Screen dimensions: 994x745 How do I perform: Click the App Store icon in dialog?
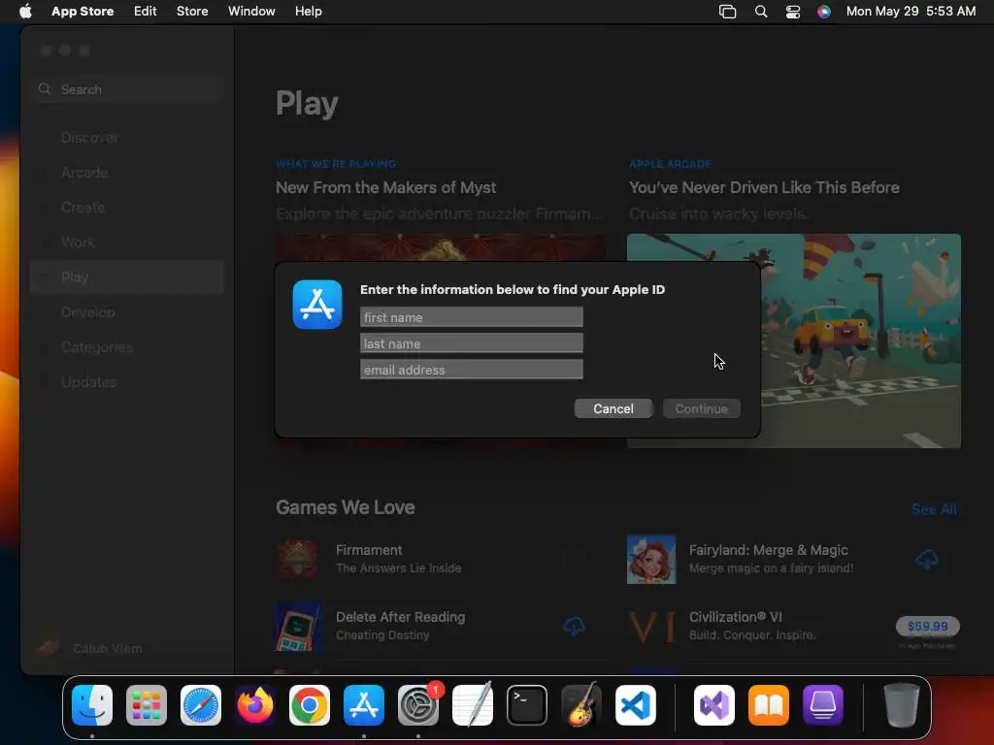tap(317, 305)
